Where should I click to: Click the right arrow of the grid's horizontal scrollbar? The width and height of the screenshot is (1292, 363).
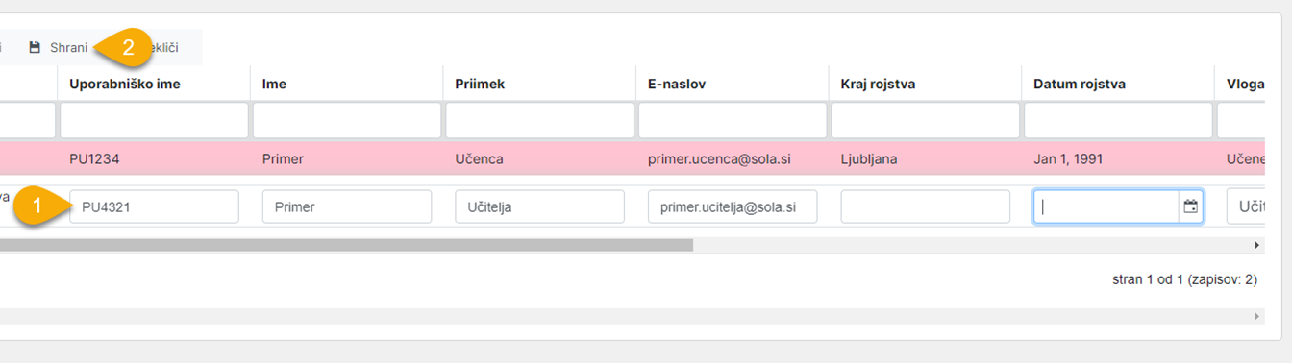pos(1258,246)
